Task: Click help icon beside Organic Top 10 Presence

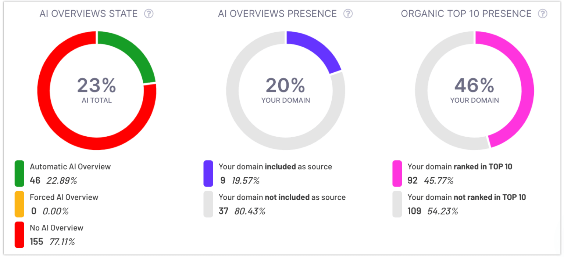Action: [x=542, y=14]
